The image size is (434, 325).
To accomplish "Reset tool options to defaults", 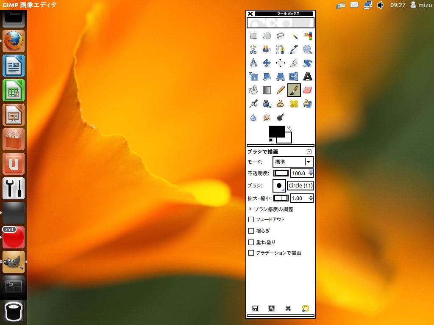I will 305,308.
